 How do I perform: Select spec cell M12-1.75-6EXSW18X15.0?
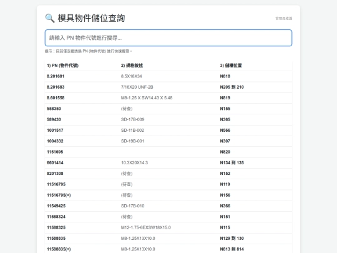click(146, 227)
